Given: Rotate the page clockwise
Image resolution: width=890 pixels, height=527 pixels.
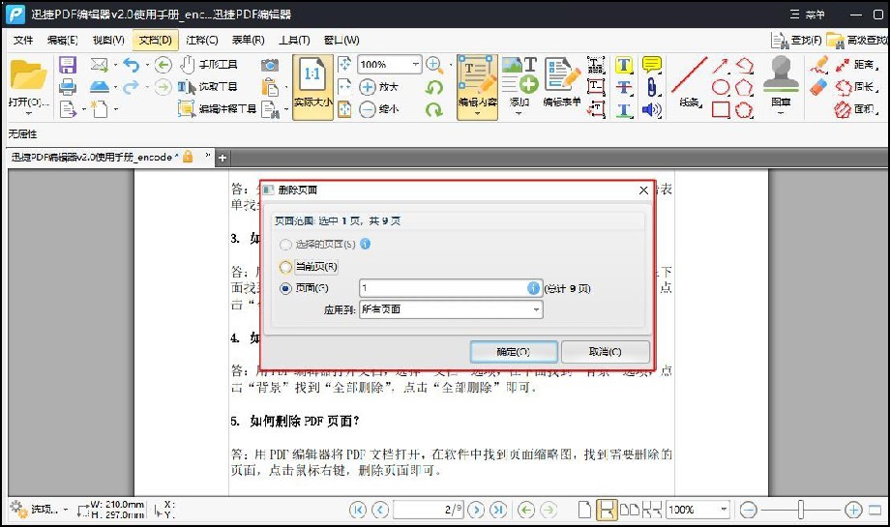Looking at the screenshot, I should [x=434, y=109].
